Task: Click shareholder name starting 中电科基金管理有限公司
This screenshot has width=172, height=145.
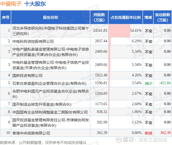Action: [51, 65]
